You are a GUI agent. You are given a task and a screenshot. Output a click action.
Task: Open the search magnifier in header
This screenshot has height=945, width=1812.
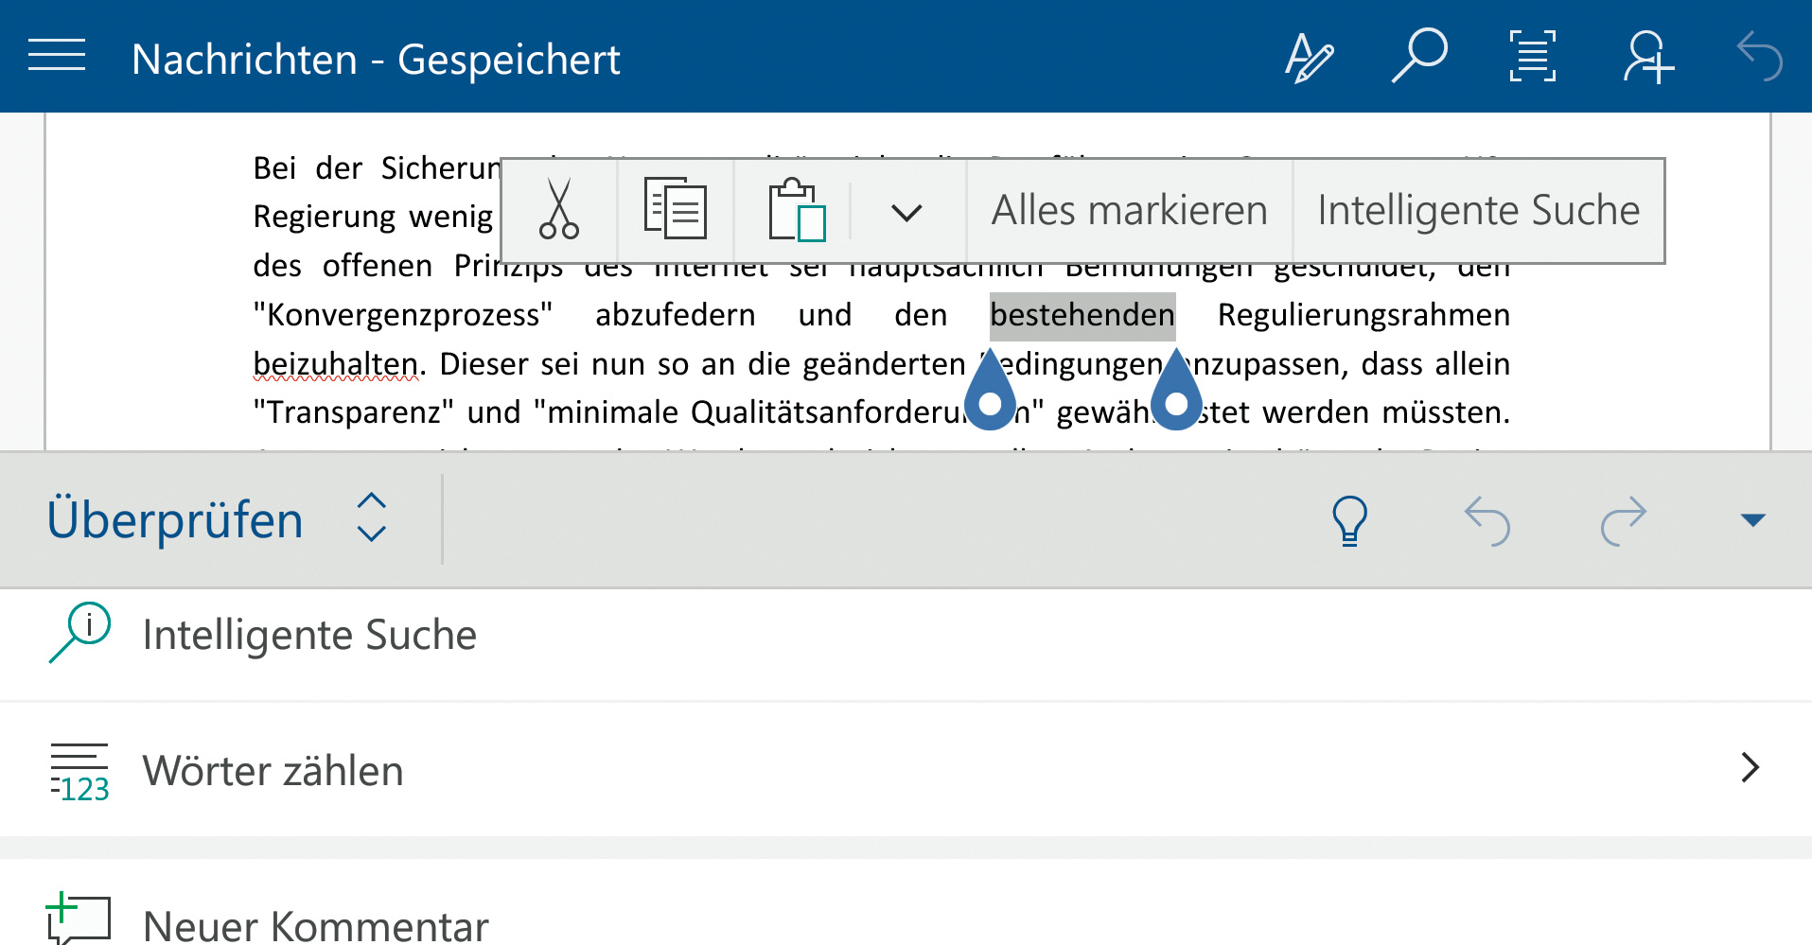1419,56
